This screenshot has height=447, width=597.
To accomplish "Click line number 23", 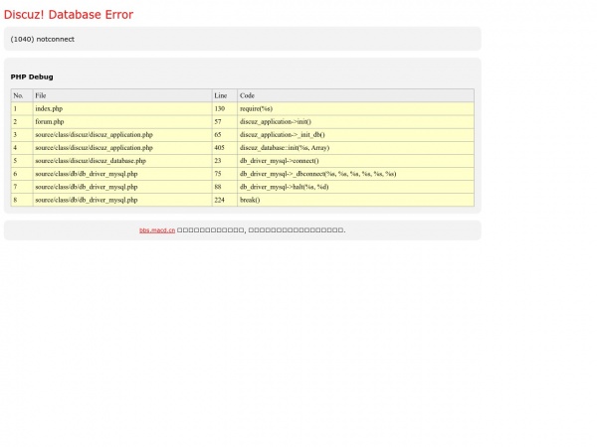I will [x=225, y=161].
